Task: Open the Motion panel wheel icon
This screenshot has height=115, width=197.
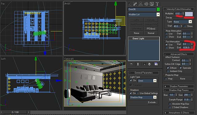Action: [x=147, y=4]
